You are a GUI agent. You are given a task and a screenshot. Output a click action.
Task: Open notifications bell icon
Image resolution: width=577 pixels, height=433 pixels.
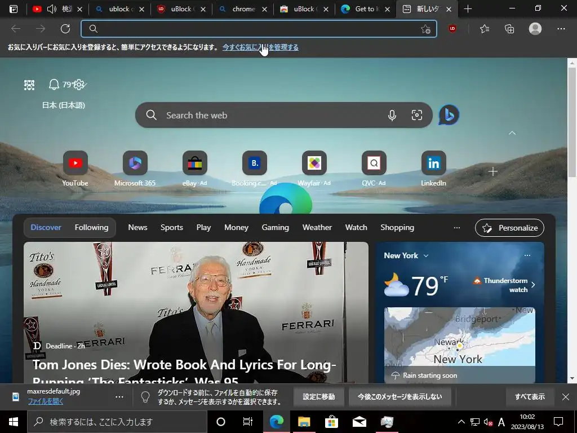click(54, 85)
